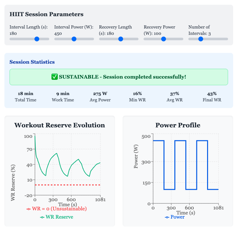Click the 500 tick on the Power axis
Screen dimensions: 236x230
146,137
